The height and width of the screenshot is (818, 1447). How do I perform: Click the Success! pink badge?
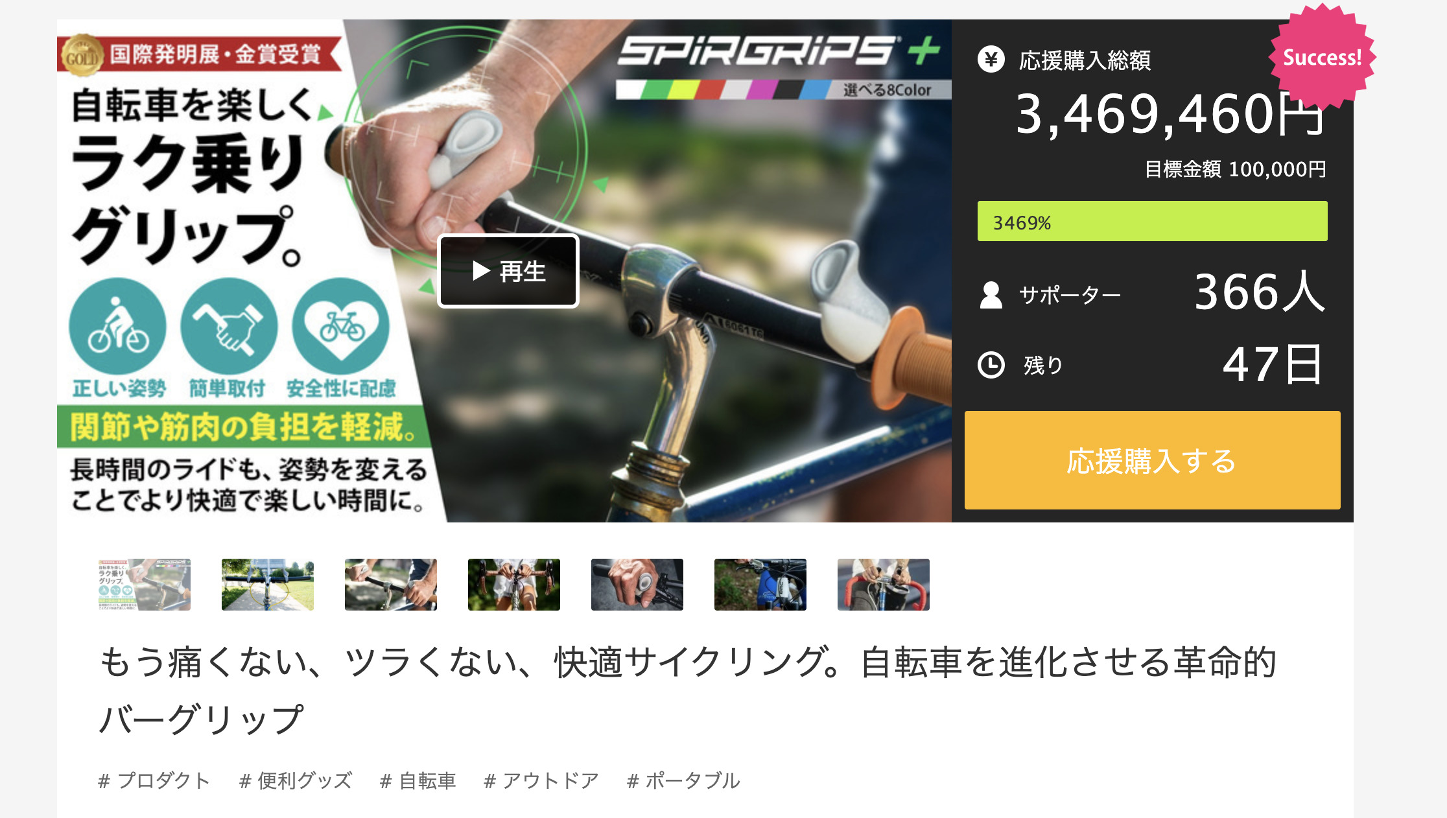(1323, 57)
